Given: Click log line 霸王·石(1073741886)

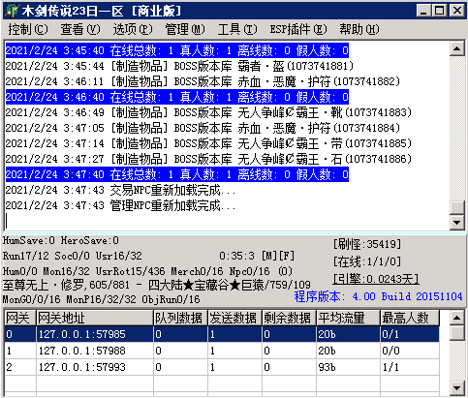Looking at the screenshot, I should coord(208,159).
